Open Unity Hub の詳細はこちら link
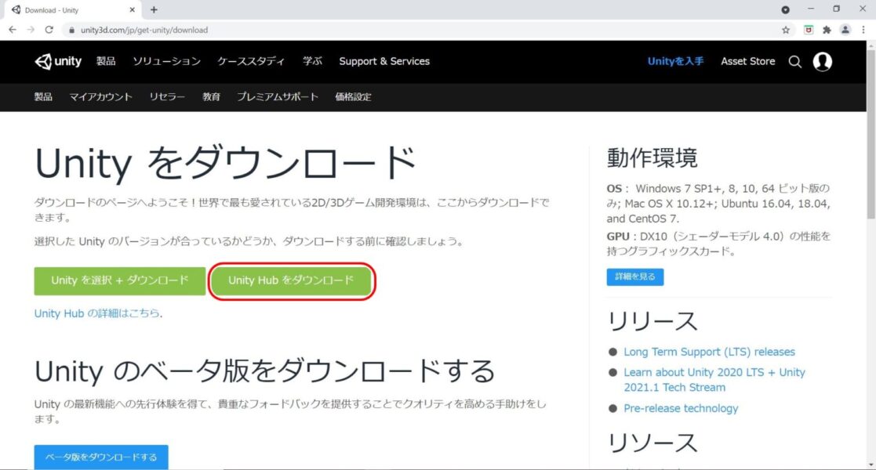The height and width of the screenshot is (470, 876). pos(97,313)
